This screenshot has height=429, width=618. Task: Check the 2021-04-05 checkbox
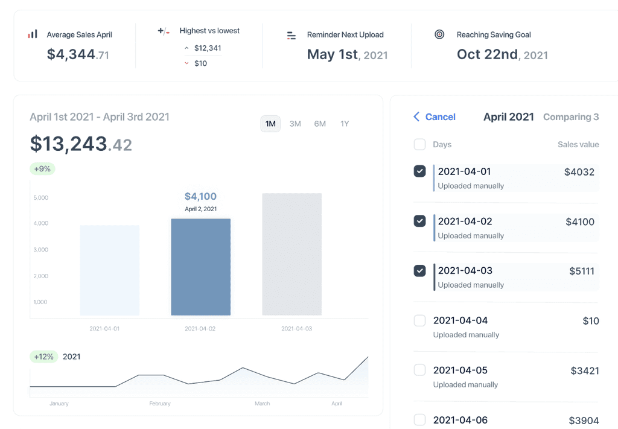[420, 370]
